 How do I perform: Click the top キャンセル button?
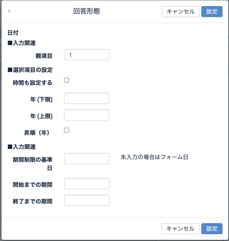click(x=181, y=11)
